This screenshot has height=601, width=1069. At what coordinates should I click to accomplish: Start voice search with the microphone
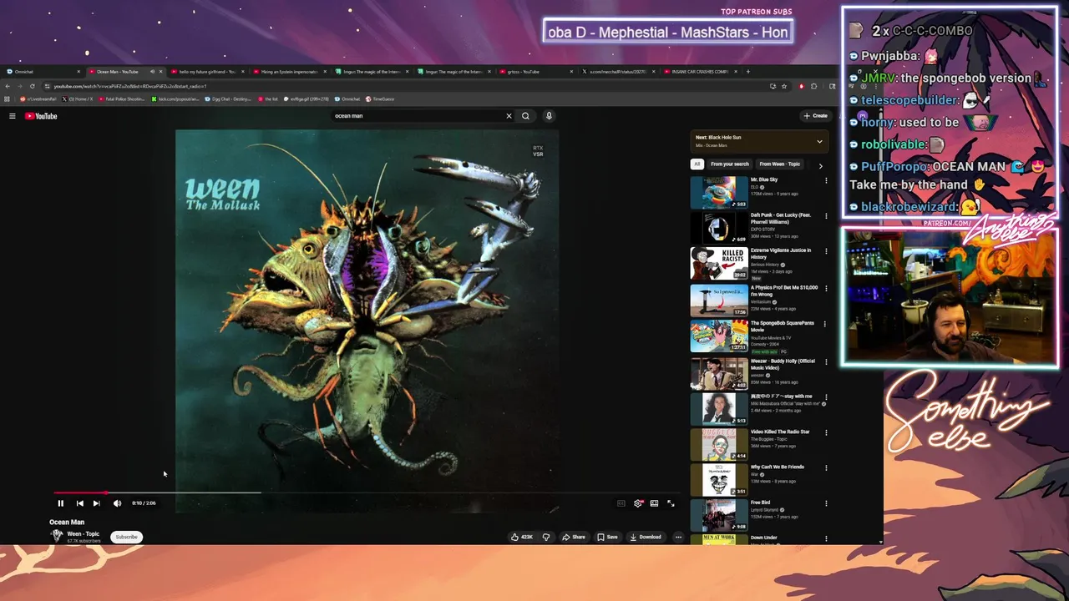pos(549,116)
